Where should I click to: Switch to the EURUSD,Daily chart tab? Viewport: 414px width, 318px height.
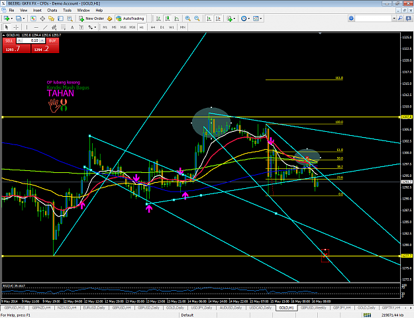click(94, 307)
